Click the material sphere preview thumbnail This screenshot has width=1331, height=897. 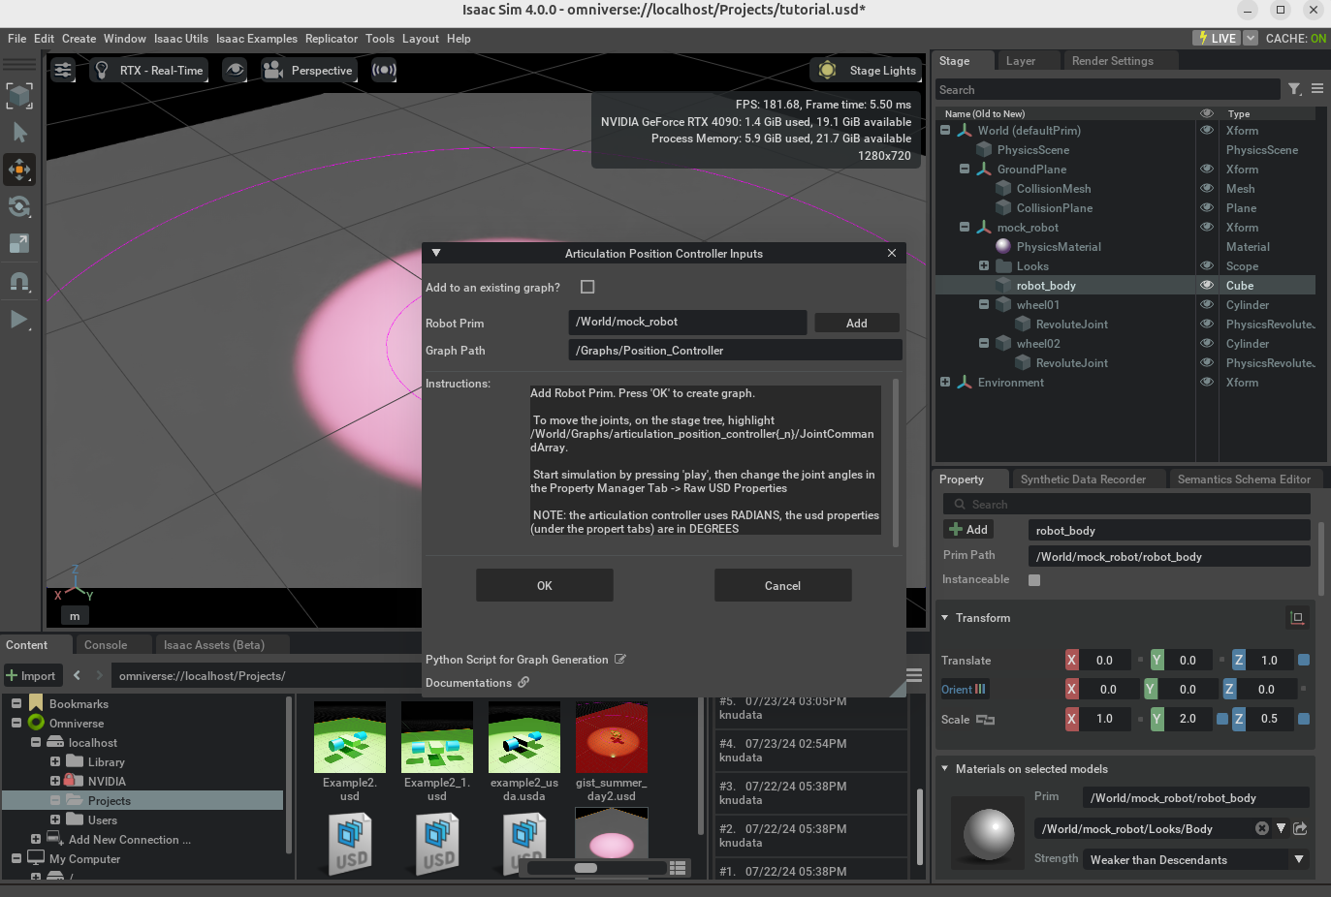click(988, 833)
